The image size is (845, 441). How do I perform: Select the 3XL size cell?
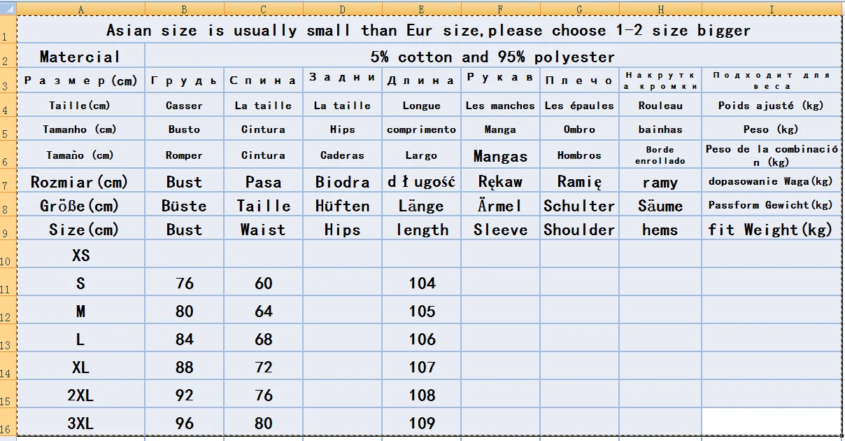(x=80, y=423)
